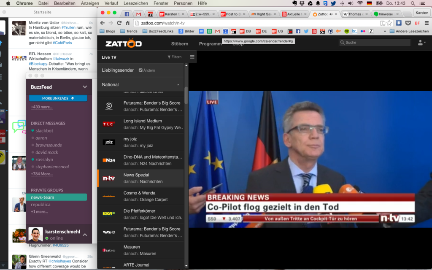Switch to the Thomas Wikipedia tab
This screenshot has height=270, width=432.
pyautogui.click(x=355, y=14)
